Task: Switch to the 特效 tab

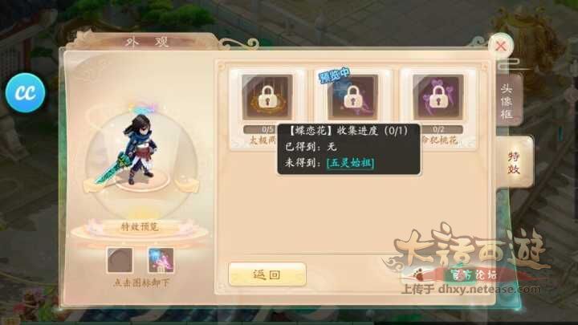Action: pos(515,162)
